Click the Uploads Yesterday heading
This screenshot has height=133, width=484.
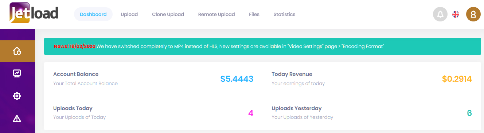[x=297, y=108]
